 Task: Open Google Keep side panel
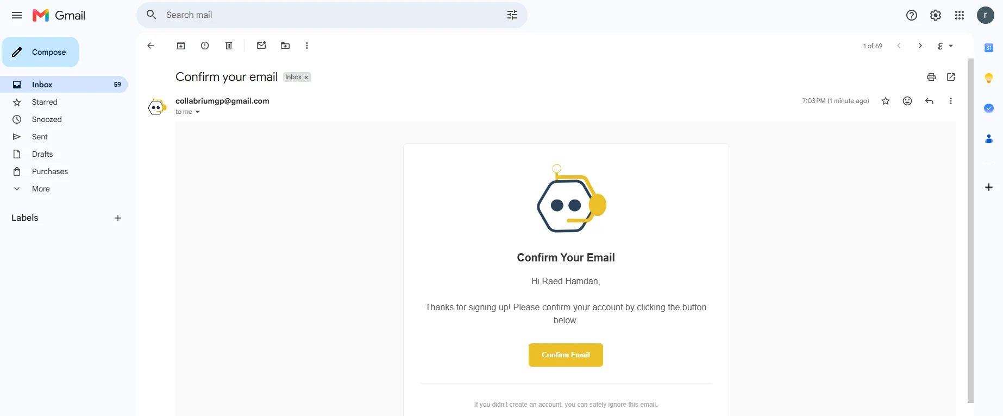click(x=989, y=78)
